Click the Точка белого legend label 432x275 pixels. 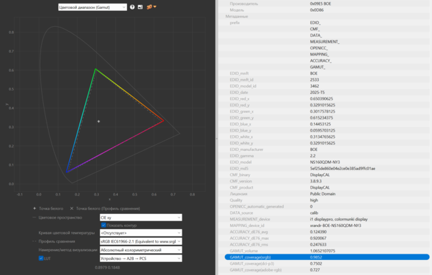pyautogui.click(x=51, y=208)
